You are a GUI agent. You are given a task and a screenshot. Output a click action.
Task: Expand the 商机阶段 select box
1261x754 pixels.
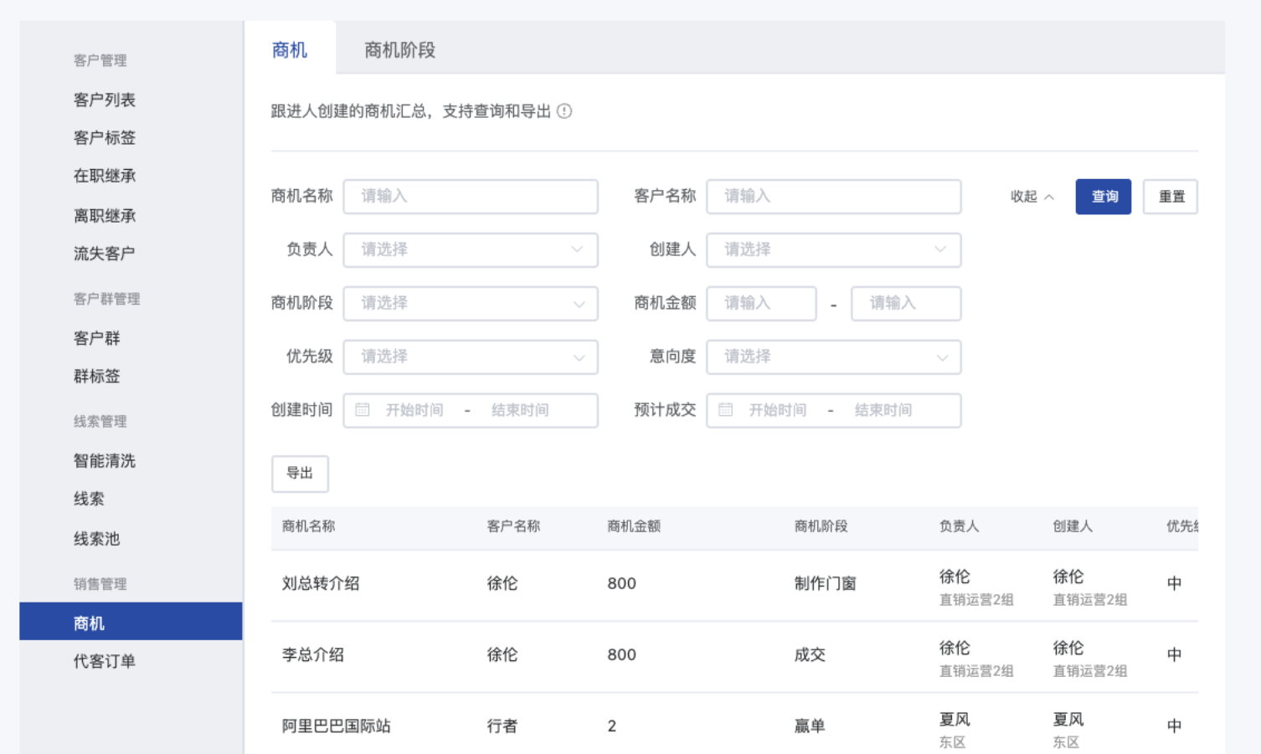(471, 304)
